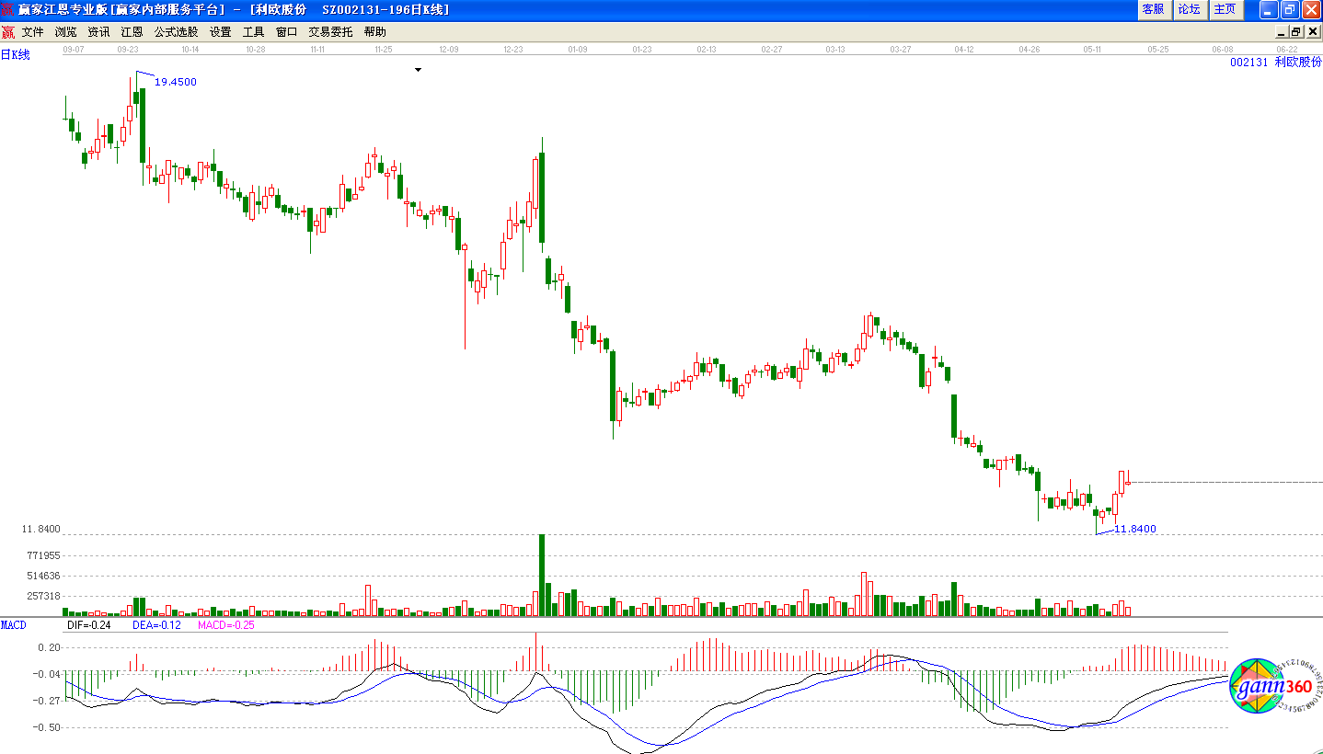Click the 257318 volume axis label
Image resolution: width=1323 pixels, height=754 pixels.
(x=44, y=596)
